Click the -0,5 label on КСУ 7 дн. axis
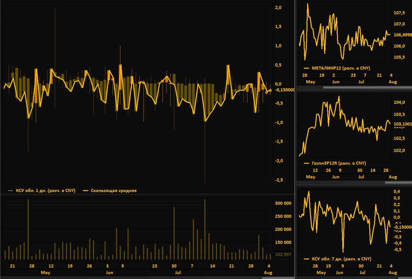Screen dimensions: 412x279 point(397,249)
